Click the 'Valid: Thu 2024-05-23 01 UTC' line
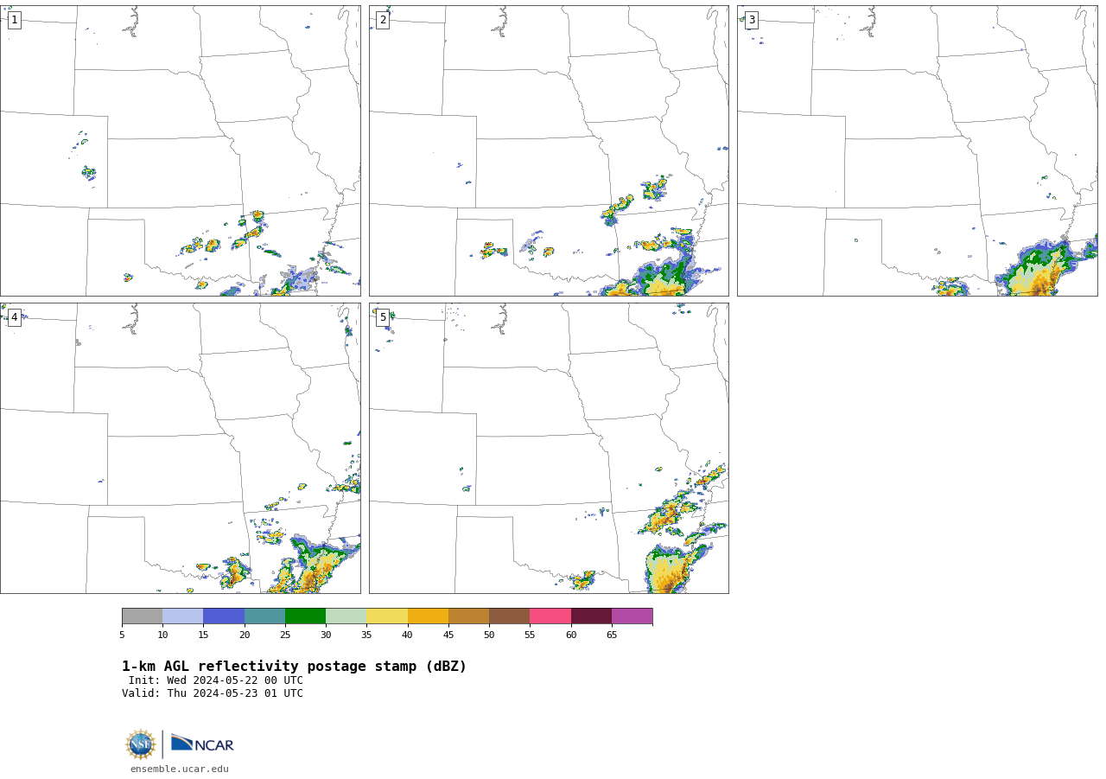The width and height of the screenshot is (1106, 779). [213, 693]
